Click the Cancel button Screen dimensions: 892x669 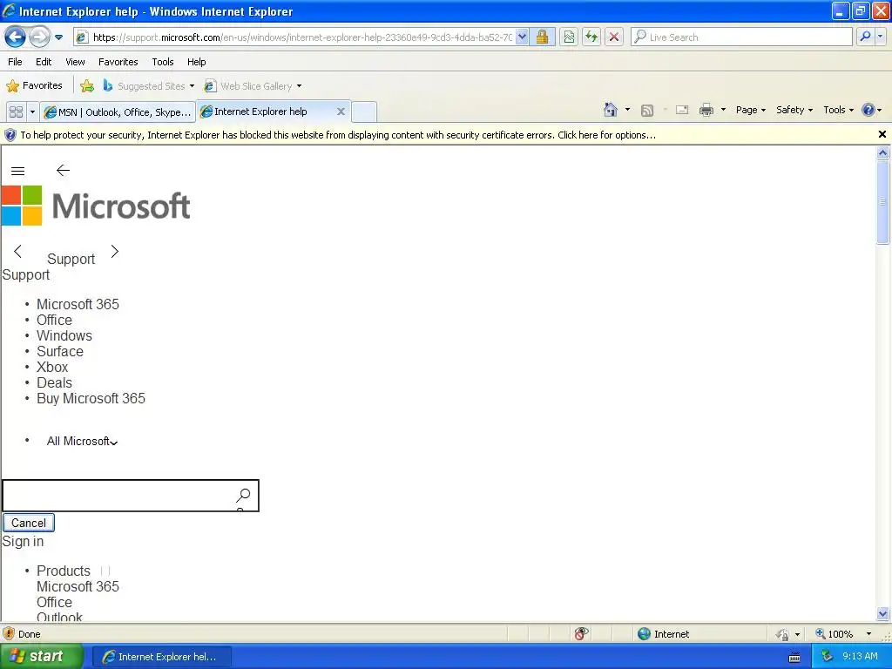[x=29, y=523]
